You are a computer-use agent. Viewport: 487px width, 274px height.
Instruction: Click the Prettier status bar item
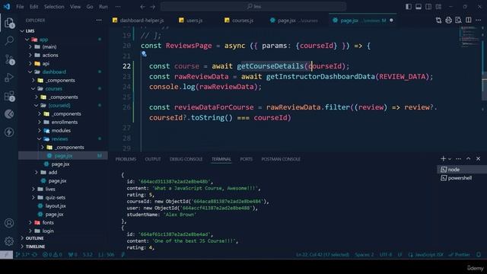[x=460, y=255]
